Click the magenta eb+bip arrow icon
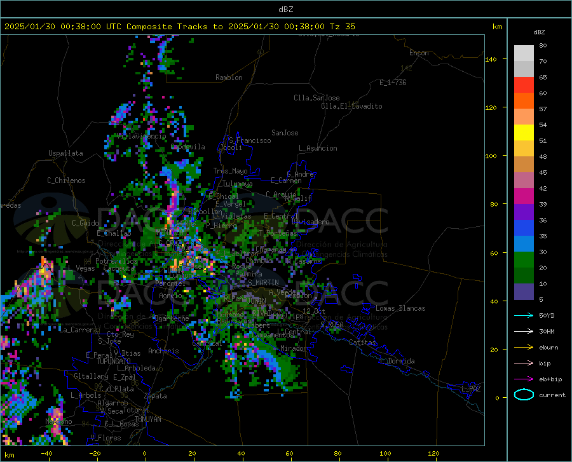This screenshot has height=462, width=572. click(524, 379)
